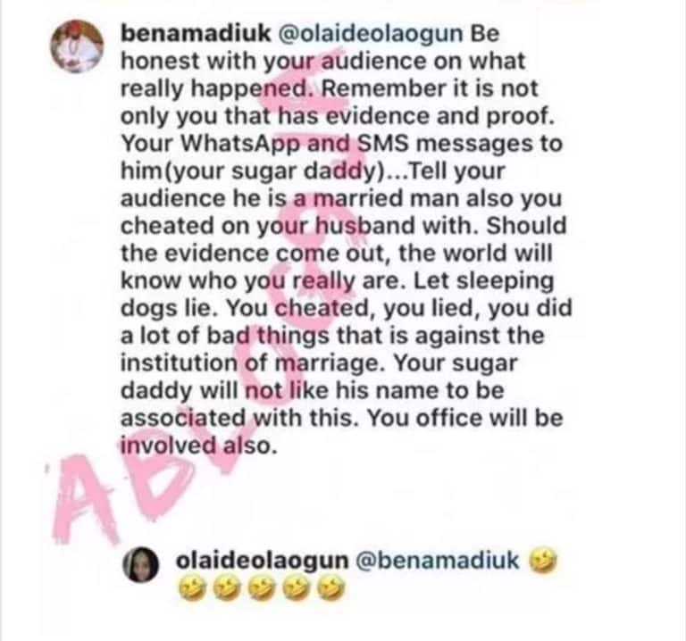Tap the emoji right after @benamadiuk

[x=543, y=561]
